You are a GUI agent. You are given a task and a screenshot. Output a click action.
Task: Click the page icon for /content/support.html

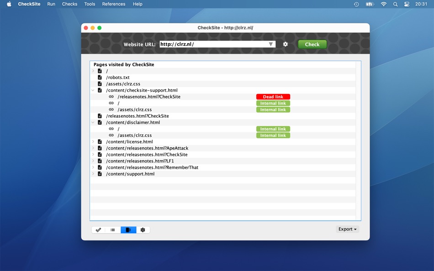tap(100, 174)
